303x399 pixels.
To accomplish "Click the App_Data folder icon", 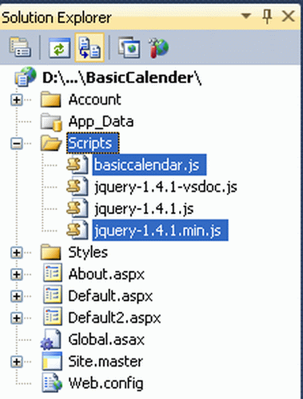I will click(x=51, y=122).
